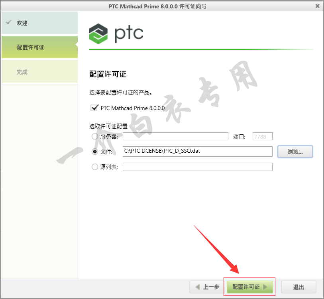
Task: Select the 配置许可证 sidebar step
Action: [x=40, y=47]
